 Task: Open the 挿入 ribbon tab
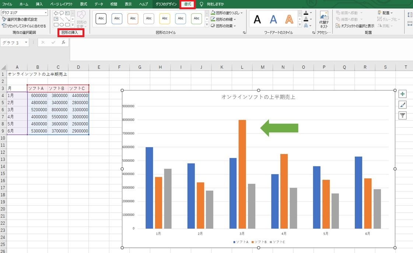coord(39,4)
